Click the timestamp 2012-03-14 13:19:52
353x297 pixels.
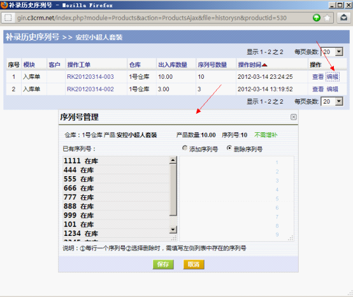[265, 89]
